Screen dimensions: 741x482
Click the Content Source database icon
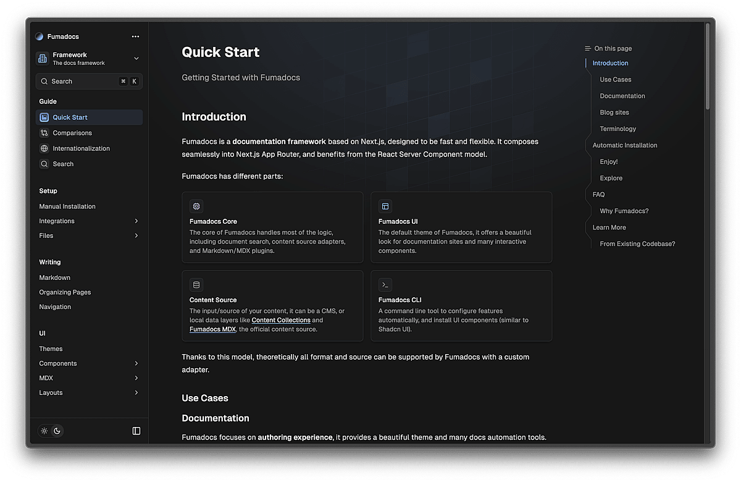pyautogui.click(x=196, y=285)
